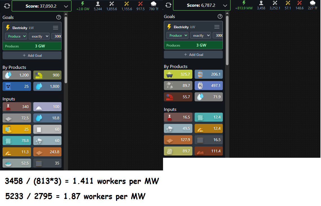This screenshot has height=206, width=321.
Task: Open Goals help in the 6,787.2 score panel
Action: click(220, 16)
